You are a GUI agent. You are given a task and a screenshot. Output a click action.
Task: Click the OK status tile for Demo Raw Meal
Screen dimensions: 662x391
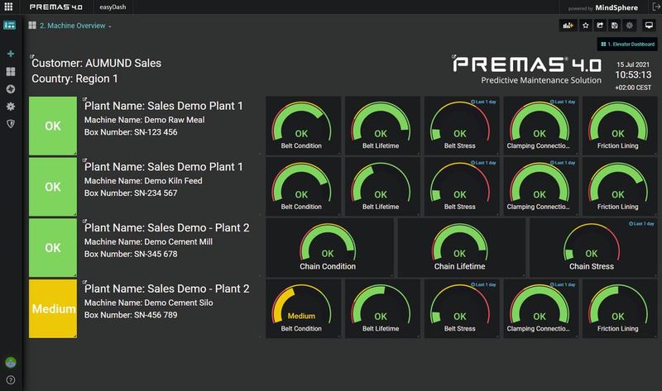pos(53,126)
